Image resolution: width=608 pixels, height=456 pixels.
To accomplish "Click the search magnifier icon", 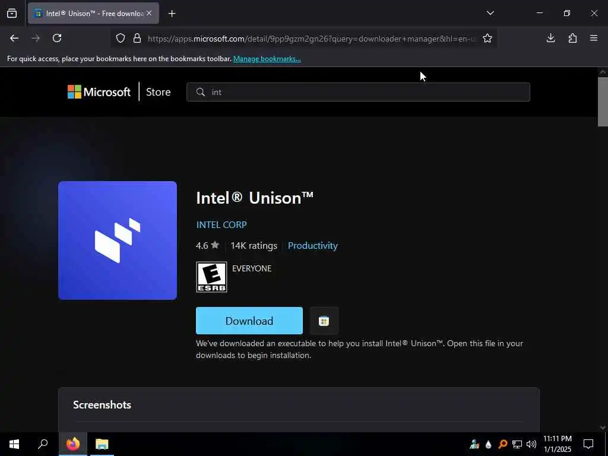I will 201,92.
